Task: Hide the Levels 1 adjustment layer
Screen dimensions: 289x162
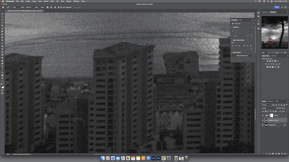Action: point(263,116)
